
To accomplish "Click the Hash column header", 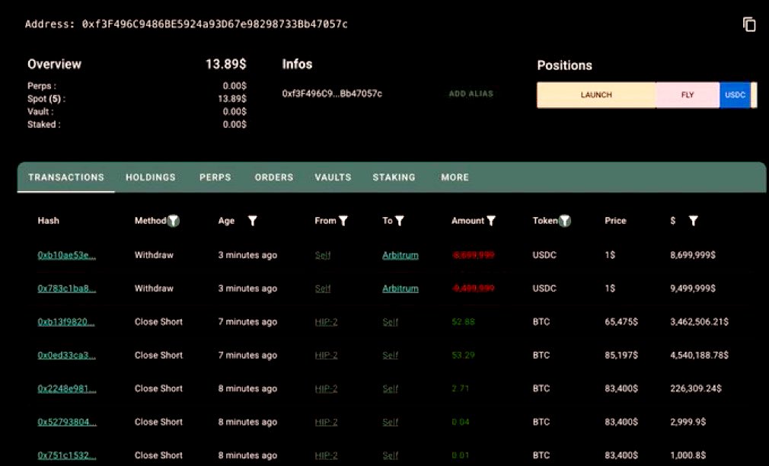I will tap(48, 221).
